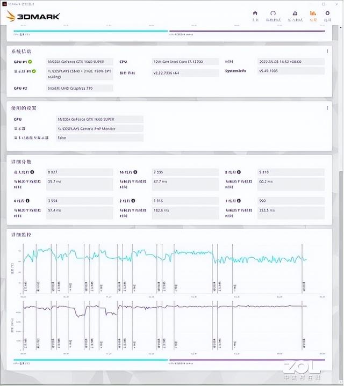Select Display #1 value with 3840 × 2160 resolution

[80, 74]
